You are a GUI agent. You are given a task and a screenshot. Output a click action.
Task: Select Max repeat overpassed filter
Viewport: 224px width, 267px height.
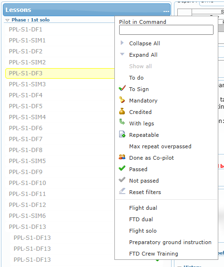pos(160,146)
